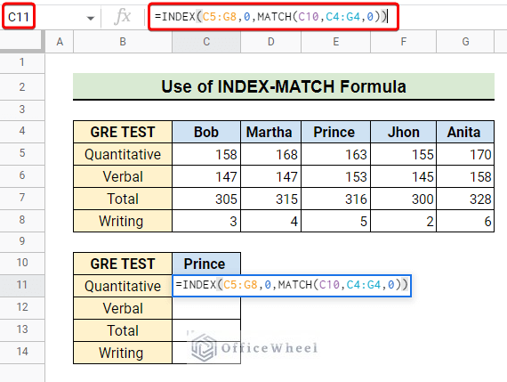
Task: Select row 7 header
Action: click(x=22, y=198)
